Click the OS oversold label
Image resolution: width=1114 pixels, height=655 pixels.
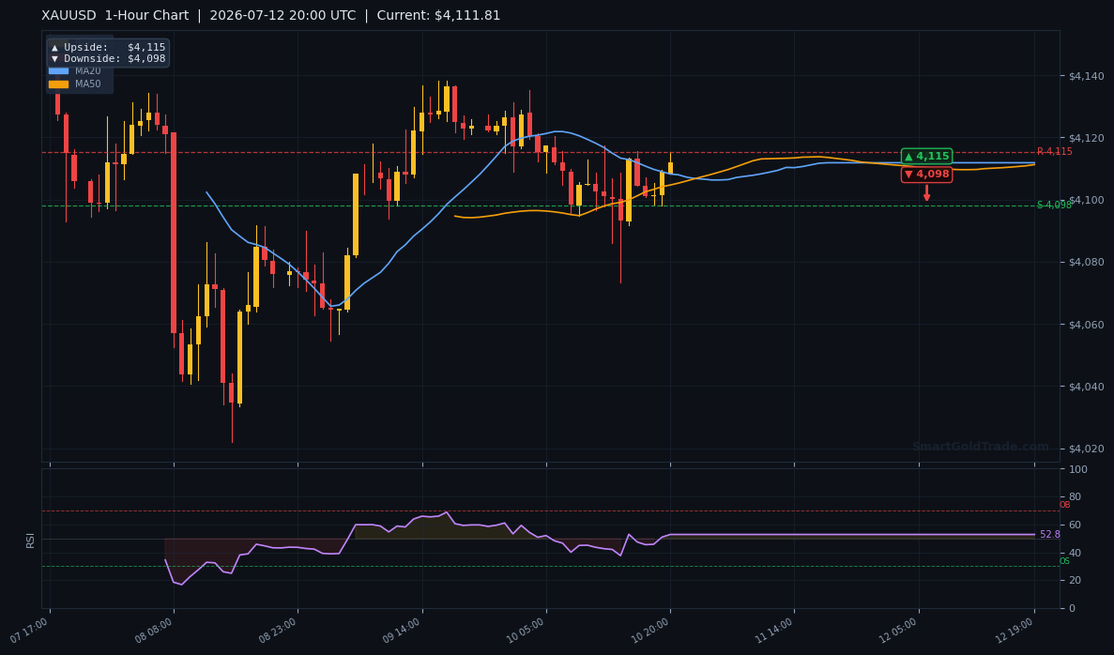[1064, 561]
